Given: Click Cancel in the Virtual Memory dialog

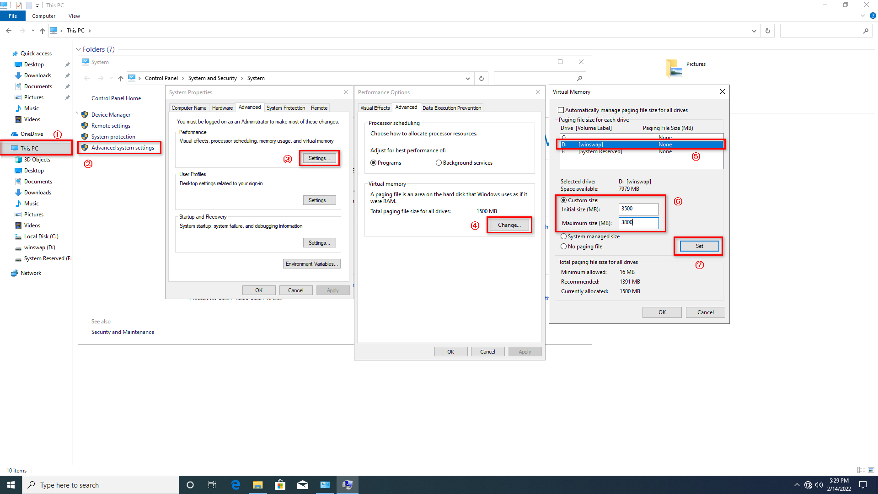Looking at the screenshot, I should [x=705, y=312].
